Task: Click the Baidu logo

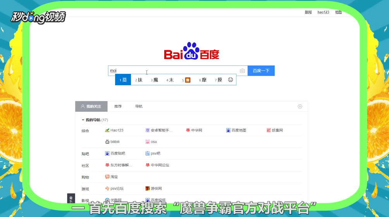Action: click(191, 51)
